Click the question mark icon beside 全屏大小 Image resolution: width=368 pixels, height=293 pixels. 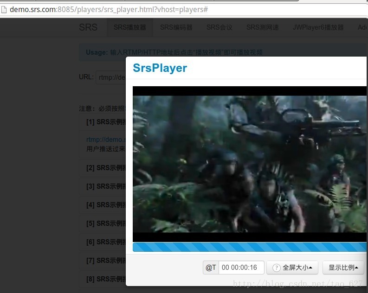point(277,268)
